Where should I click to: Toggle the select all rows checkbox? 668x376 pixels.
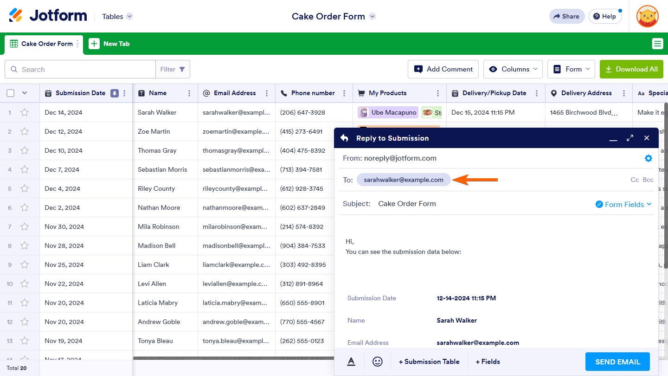[x=11, y=93]
